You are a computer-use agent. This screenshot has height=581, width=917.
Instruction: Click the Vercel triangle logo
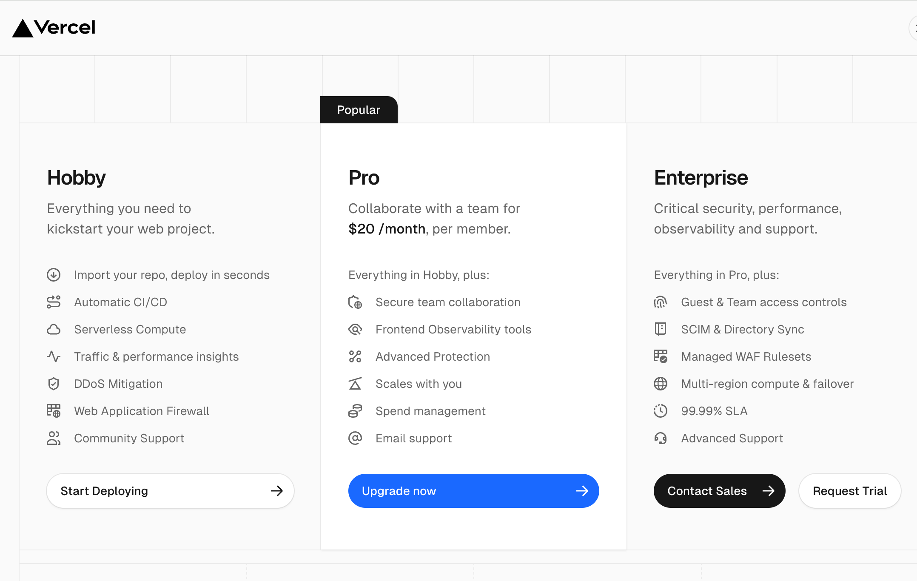(x=23, y=28)
